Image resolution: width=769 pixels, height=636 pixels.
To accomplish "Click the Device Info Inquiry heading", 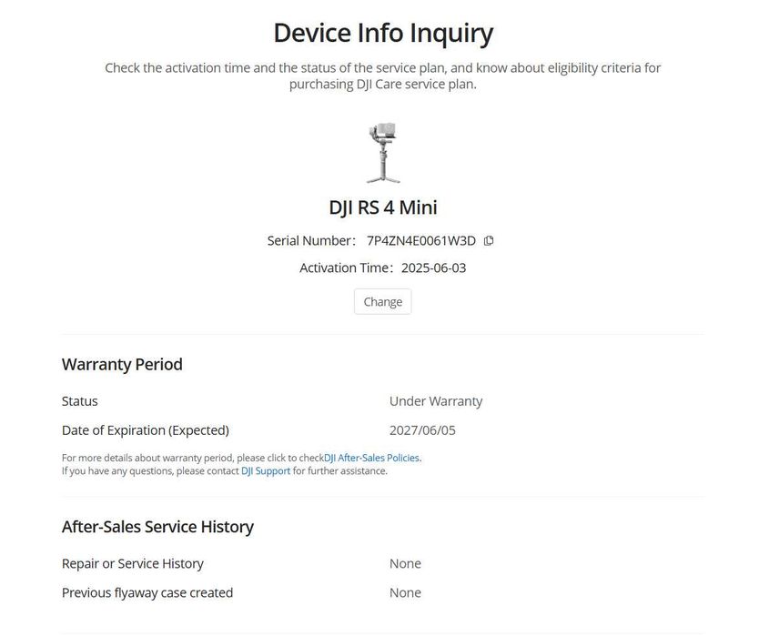I will [383, 34].
